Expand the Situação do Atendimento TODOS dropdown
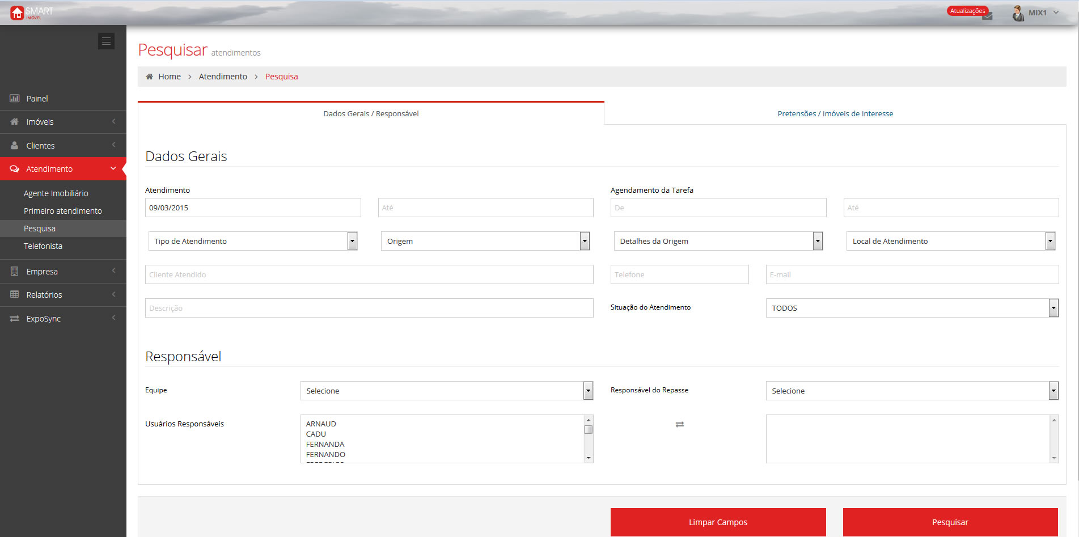1079x537 pixels. (911, 308)
